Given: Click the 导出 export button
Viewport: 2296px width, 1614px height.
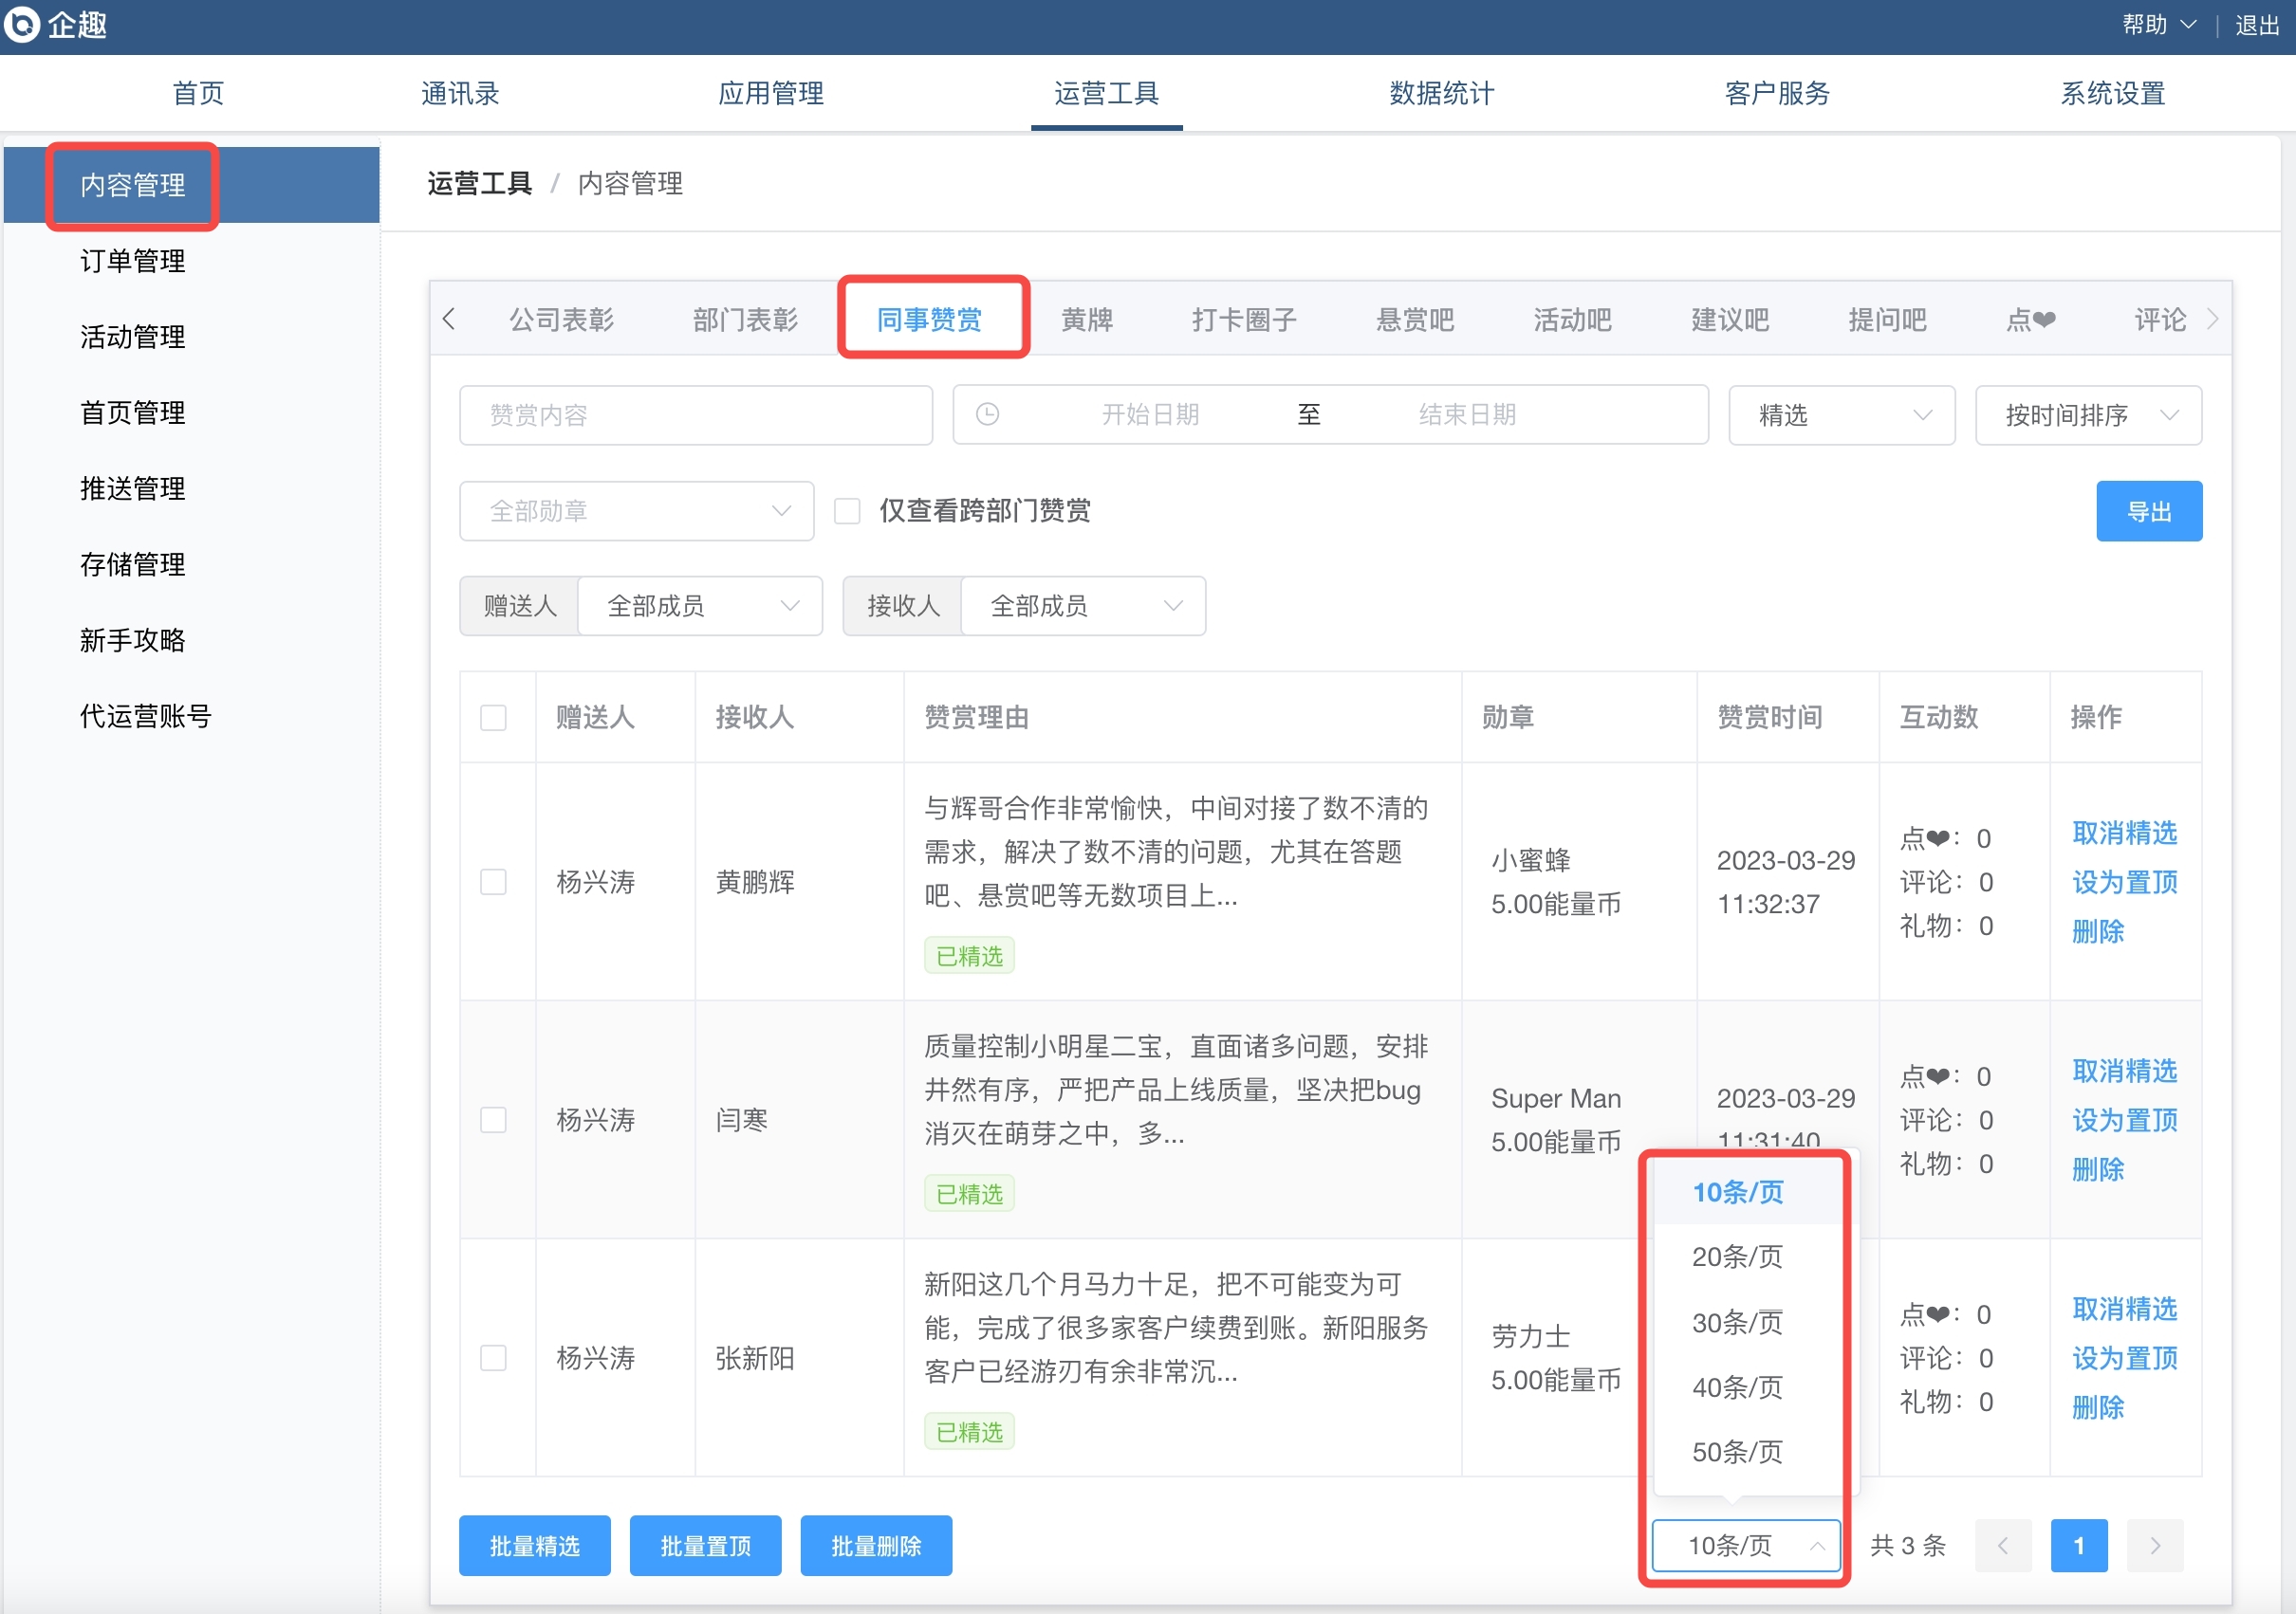Looking at the screenshot, I should click(2148, 512).
